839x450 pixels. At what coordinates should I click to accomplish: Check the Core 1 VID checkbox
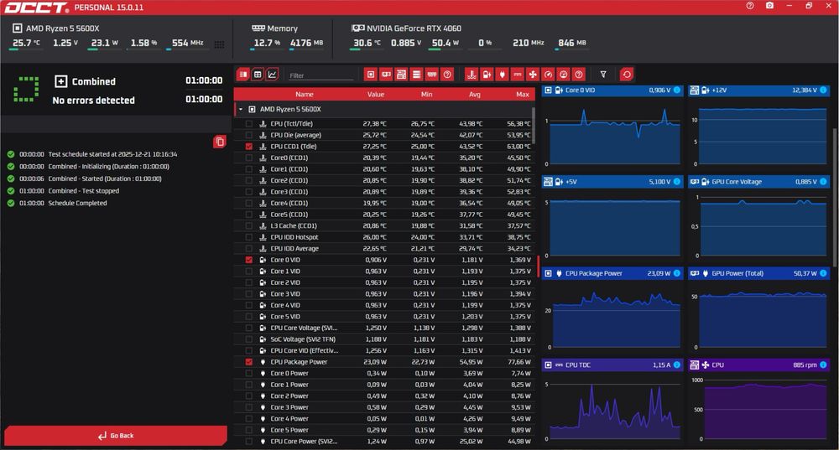click(249, 271)
